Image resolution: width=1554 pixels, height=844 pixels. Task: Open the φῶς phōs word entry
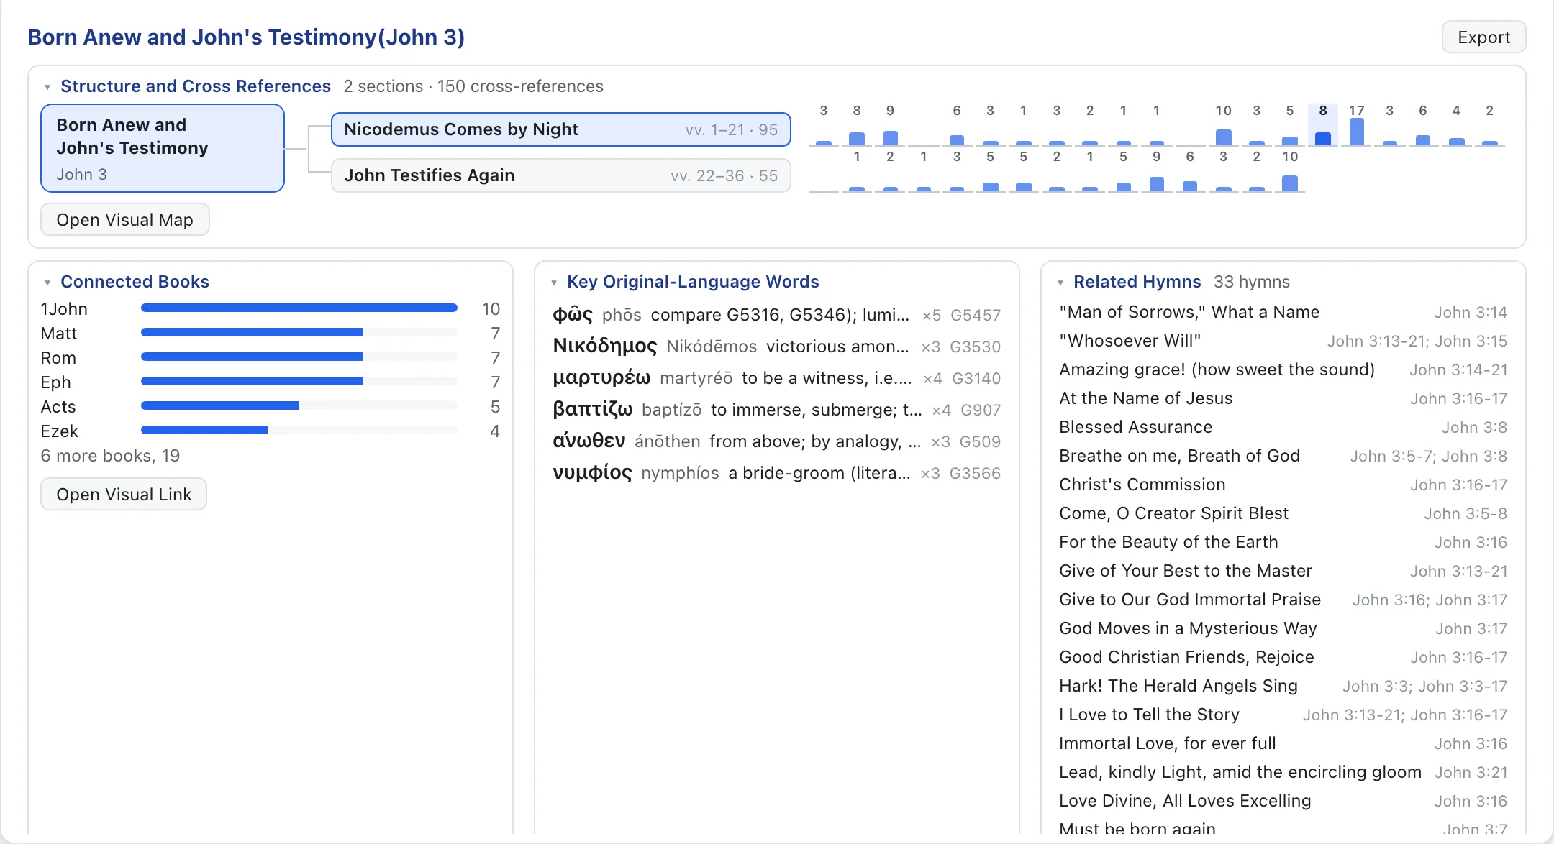(776, 314)
